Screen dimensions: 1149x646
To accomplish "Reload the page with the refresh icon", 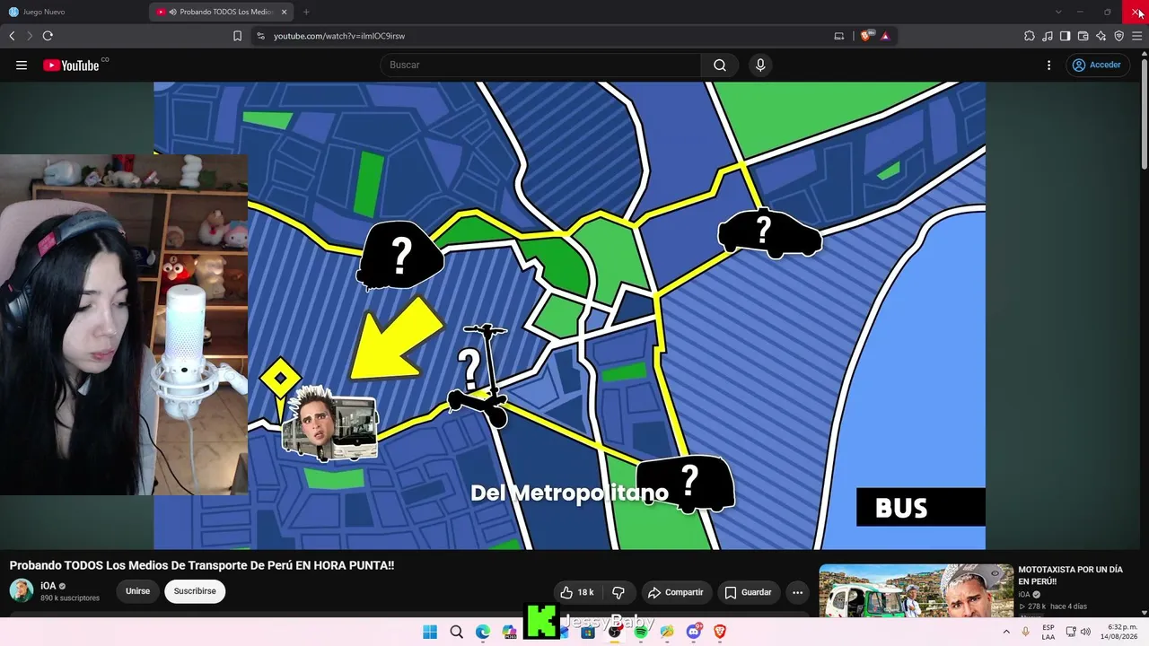I will 48,36.
